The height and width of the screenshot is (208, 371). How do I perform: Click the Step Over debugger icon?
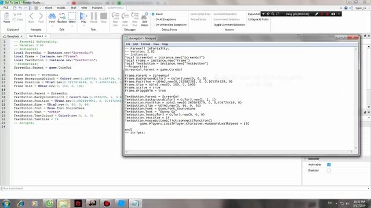[125, 16]
